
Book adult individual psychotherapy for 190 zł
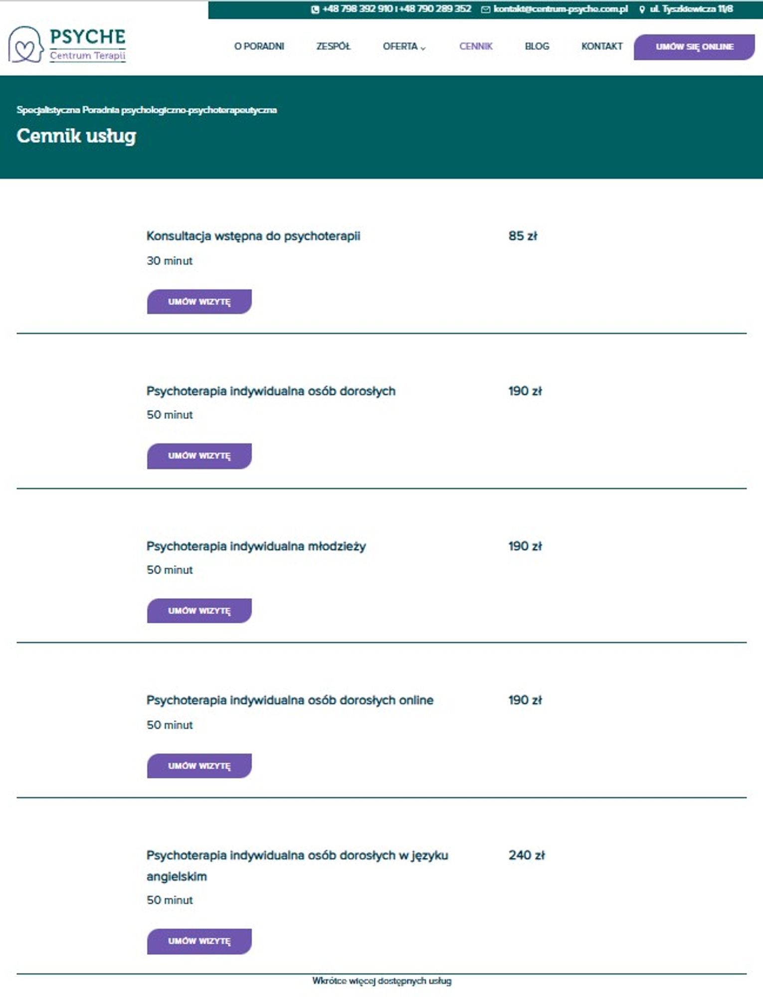pyautogui.click(x=199, y=456)
